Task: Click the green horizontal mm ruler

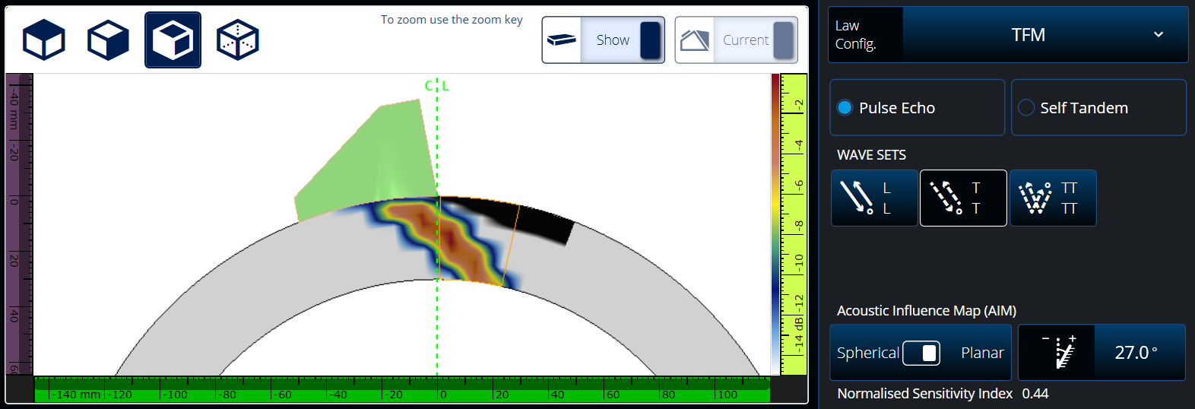Action: point(401,389)
